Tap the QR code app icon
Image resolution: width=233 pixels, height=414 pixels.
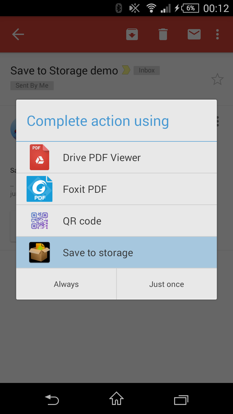(x=39, y=221)
